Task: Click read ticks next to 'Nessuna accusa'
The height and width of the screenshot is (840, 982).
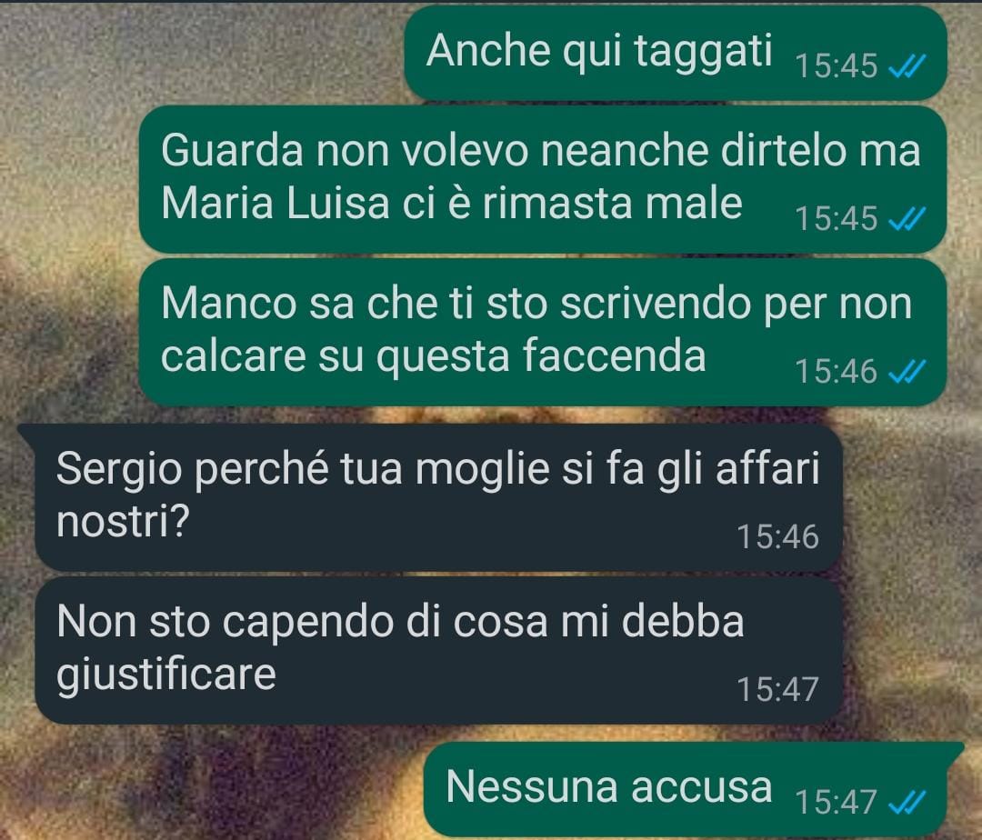Action: click(907, 803)
